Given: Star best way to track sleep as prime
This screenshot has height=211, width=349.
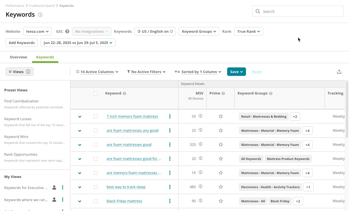Looking at the screenshot, I should 221,187.
